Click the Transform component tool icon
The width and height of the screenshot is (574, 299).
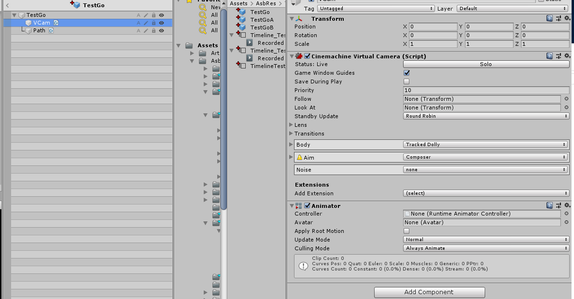pyautogui.click(x=558, y=18)
